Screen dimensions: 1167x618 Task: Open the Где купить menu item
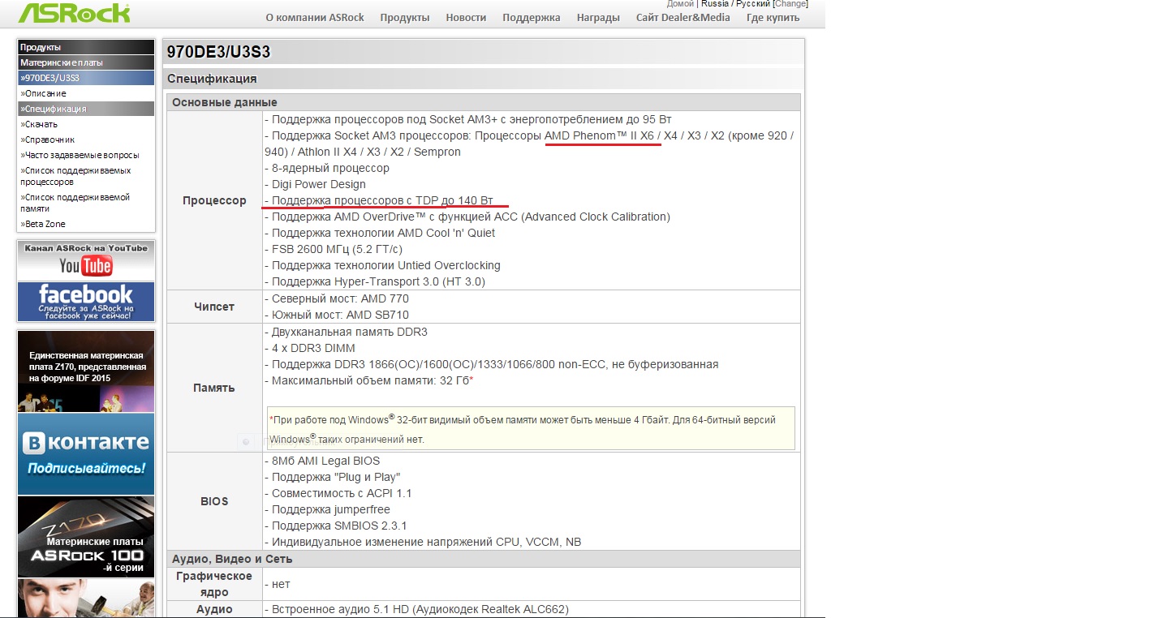coord(773,17)
